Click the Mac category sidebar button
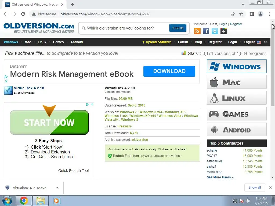The width and height of the screenshot is (275, 206). click(237, 82)
